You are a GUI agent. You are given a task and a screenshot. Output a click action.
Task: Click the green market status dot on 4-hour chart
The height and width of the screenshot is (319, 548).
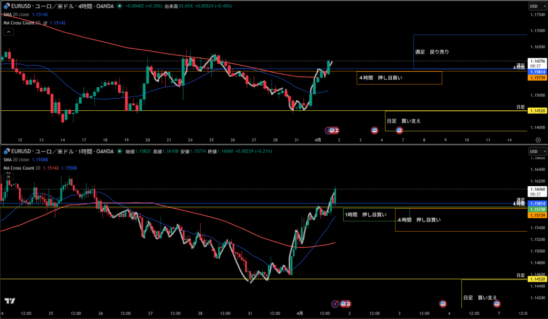click(119, 6)
